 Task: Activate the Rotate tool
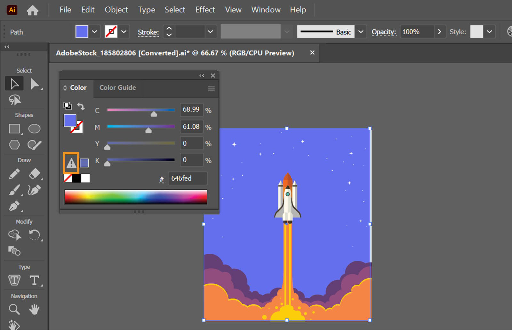pyautogui.click(x=34, y=235)
